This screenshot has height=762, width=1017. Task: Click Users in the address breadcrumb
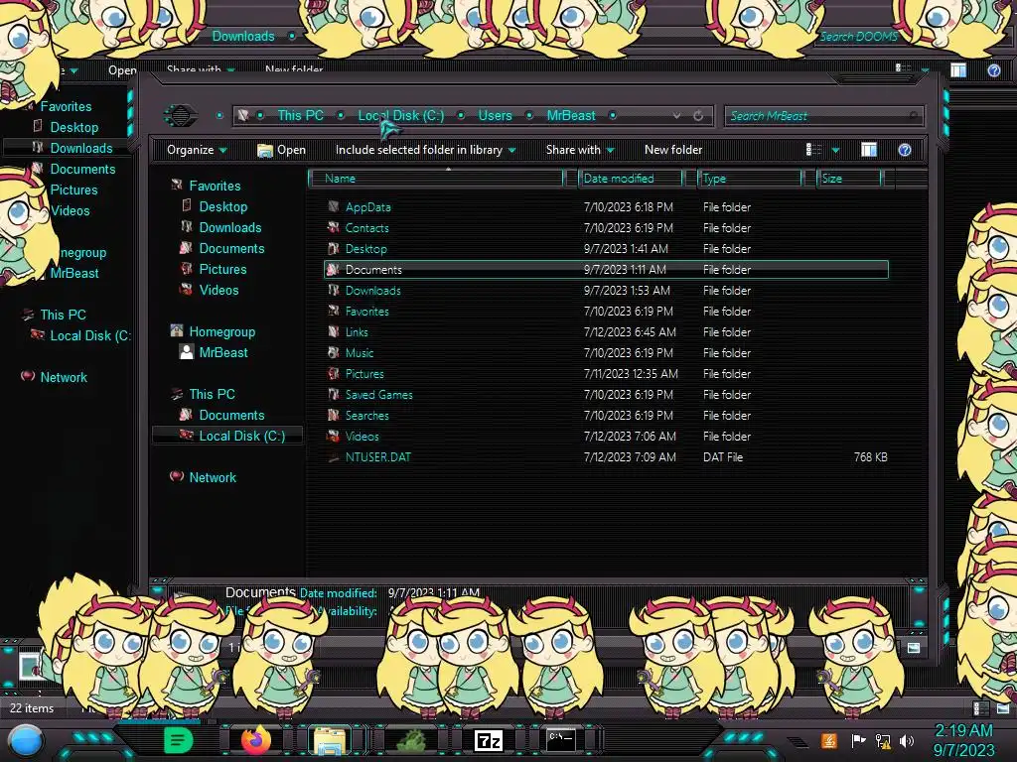[x=495, y=115]
